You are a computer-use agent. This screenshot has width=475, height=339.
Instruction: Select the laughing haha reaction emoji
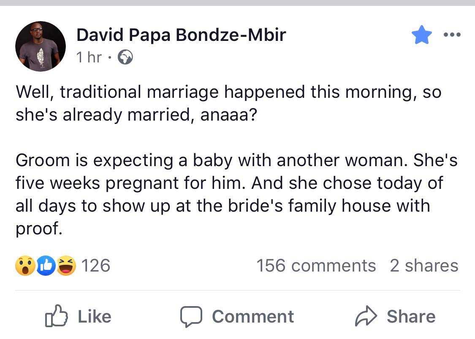click(66, 266)
